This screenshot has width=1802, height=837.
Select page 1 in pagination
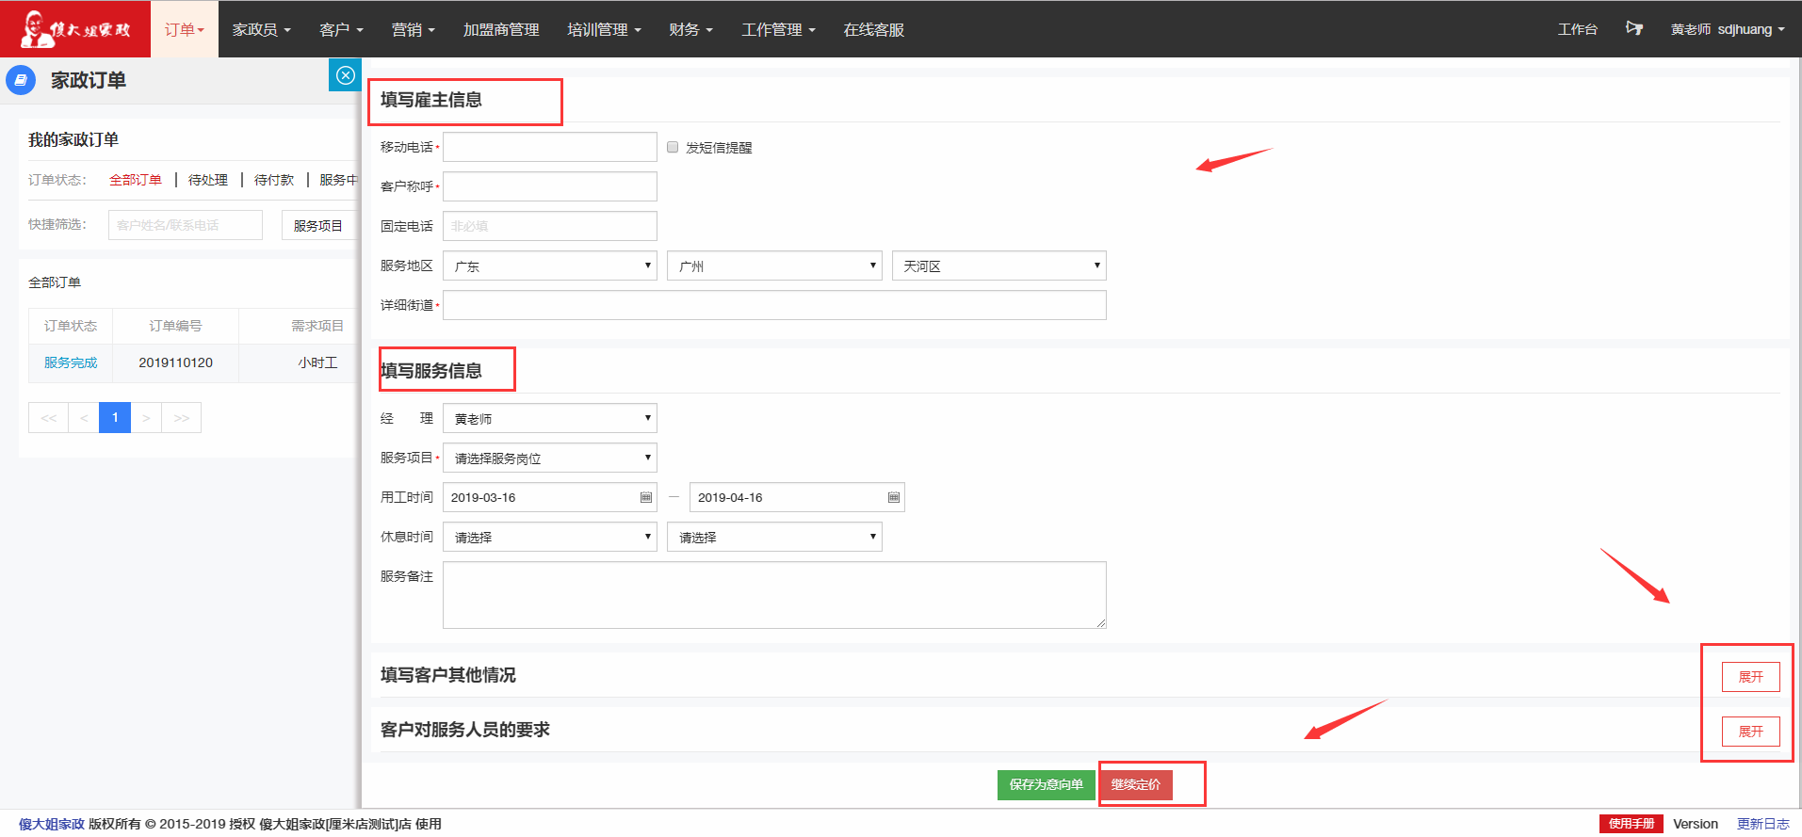[x=115, y=417]
